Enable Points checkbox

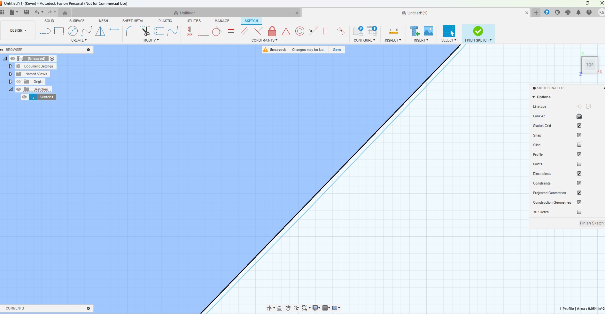click(x=579, y=164)
